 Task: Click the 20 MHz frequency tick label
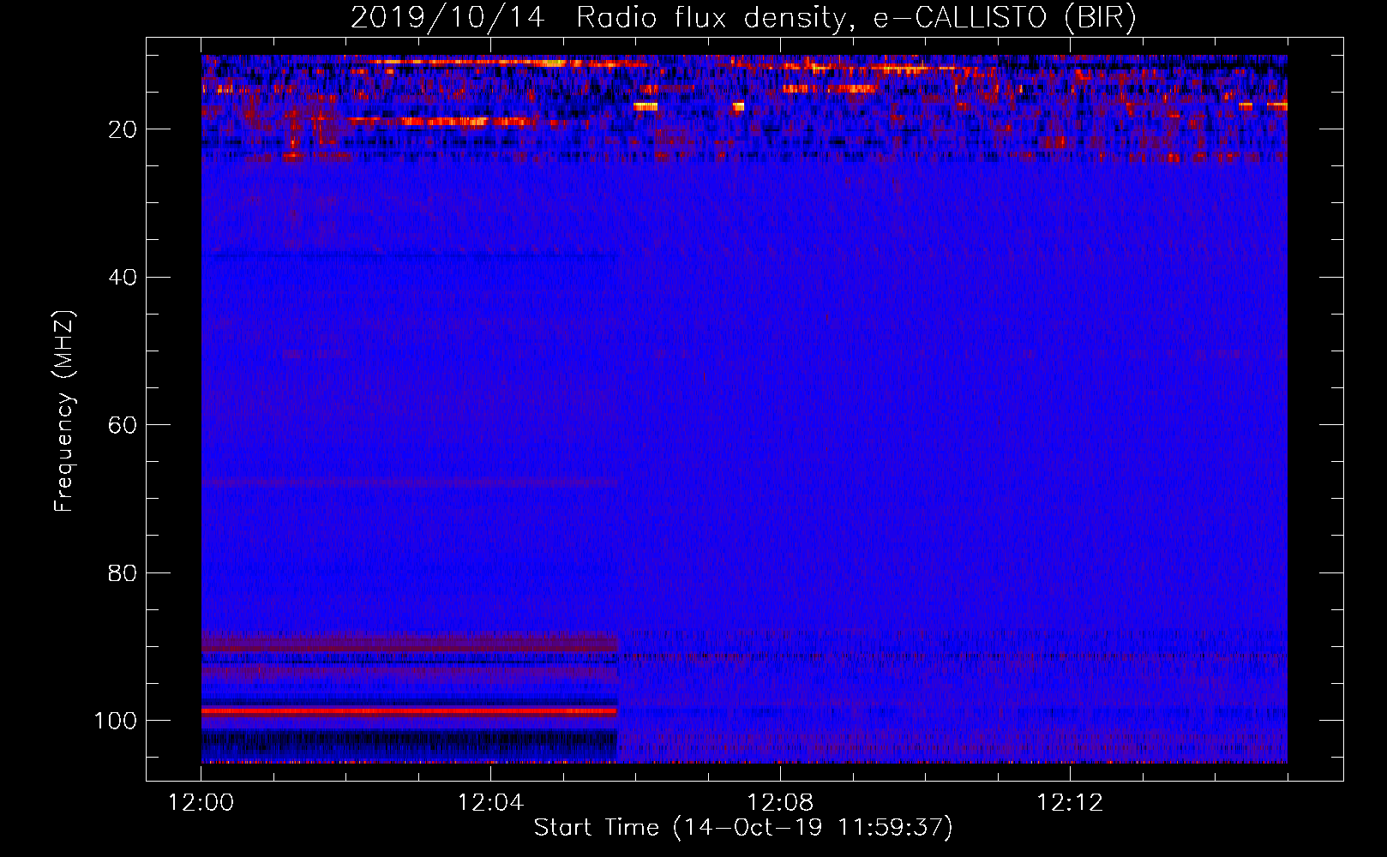(x=123, y=129)
